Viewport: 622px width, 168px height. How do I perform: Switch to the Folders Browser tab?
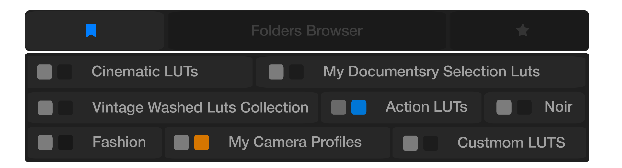[306, 31]
